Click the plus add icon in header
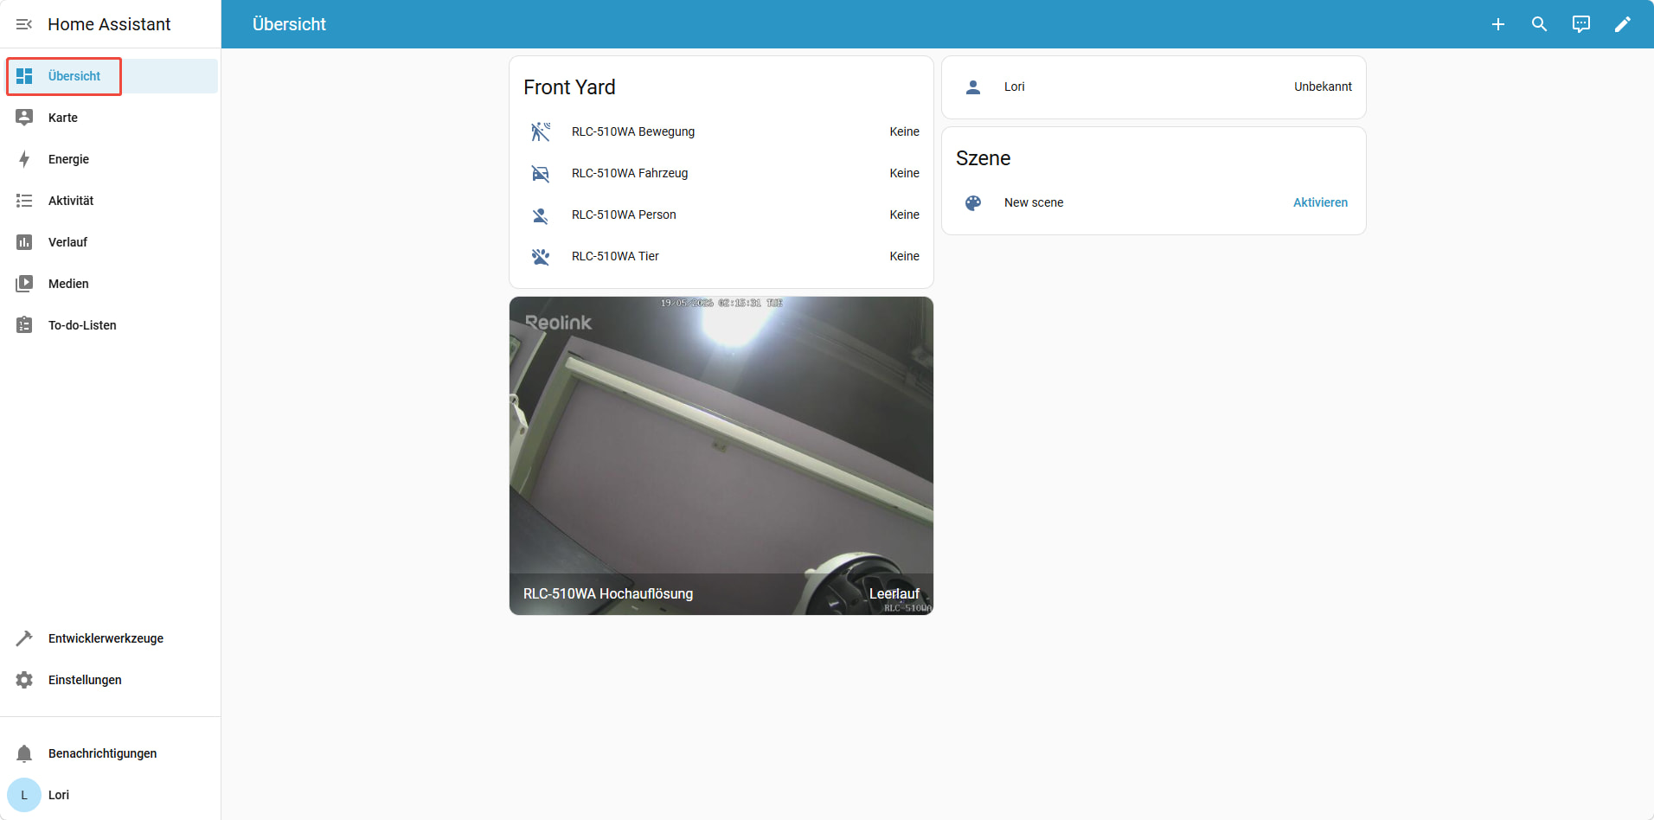Image resolution: width=1654 pixels, height=820 pixels. click(1498, 24)
